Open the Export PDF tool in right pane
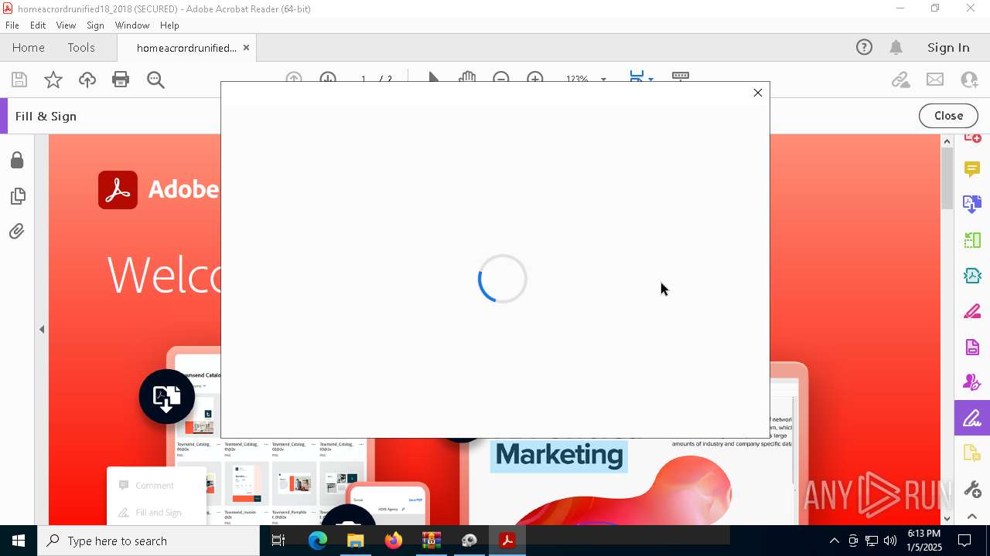This screenshot has height=556, width=990. (972, 204)
